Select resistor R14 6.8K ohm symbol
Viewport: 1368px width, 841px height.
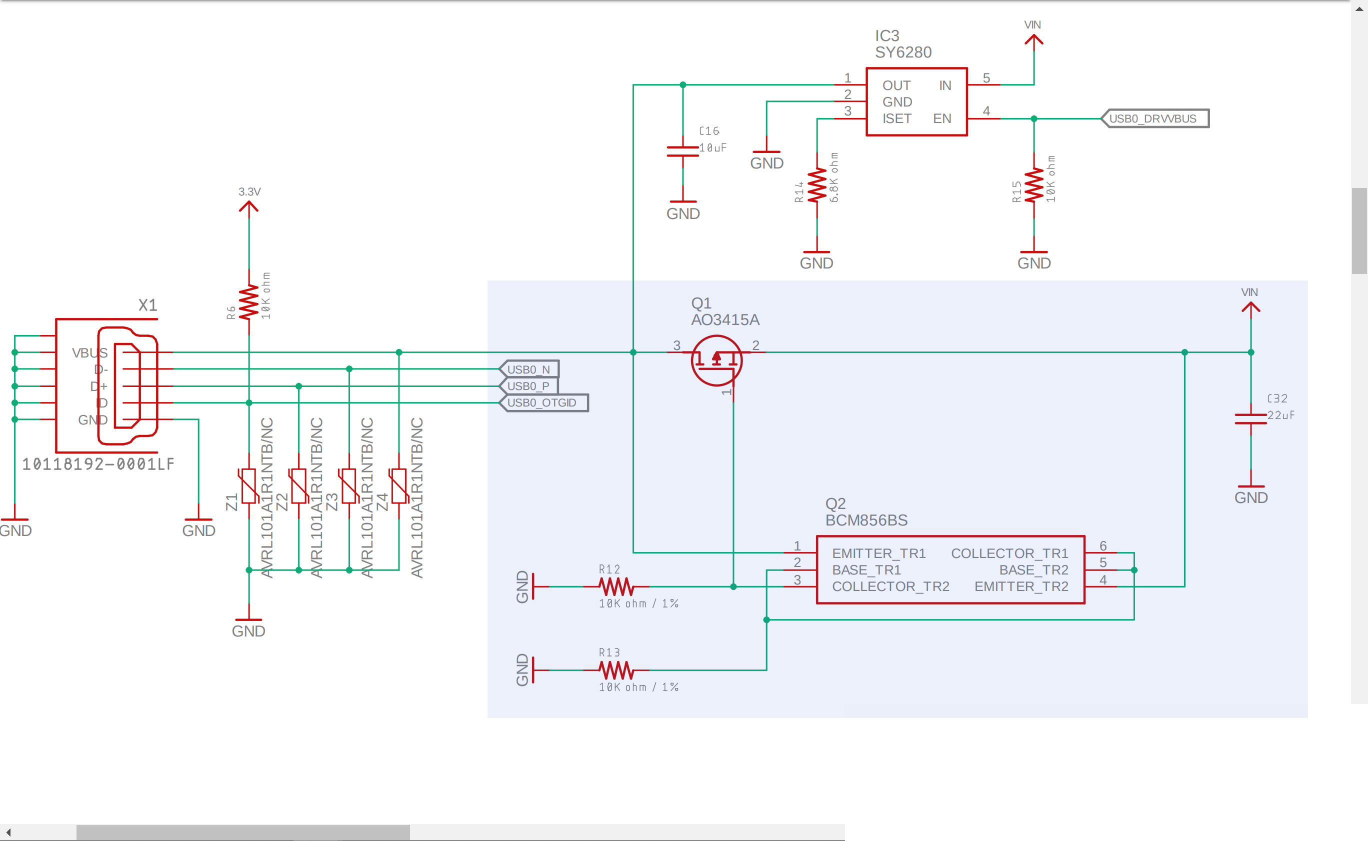tap(817, 185)
